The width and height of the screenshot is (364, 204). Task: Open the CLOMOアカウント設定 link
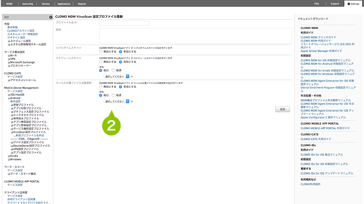coord(20,31)
